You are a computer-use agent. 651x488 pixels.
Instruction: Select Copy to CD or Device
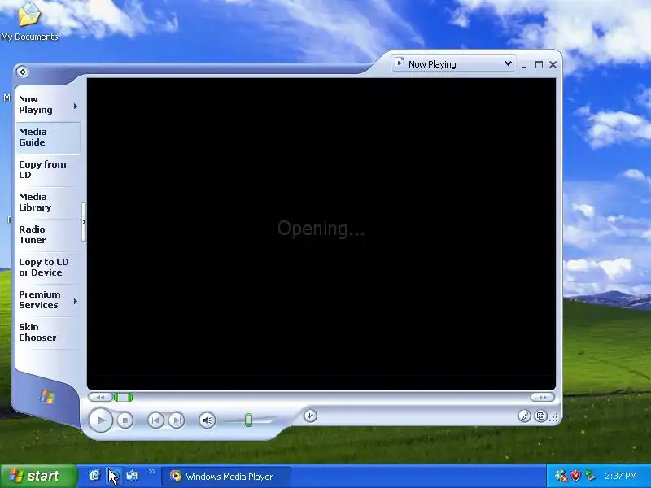pyautogui.click(x=48, y=268)
